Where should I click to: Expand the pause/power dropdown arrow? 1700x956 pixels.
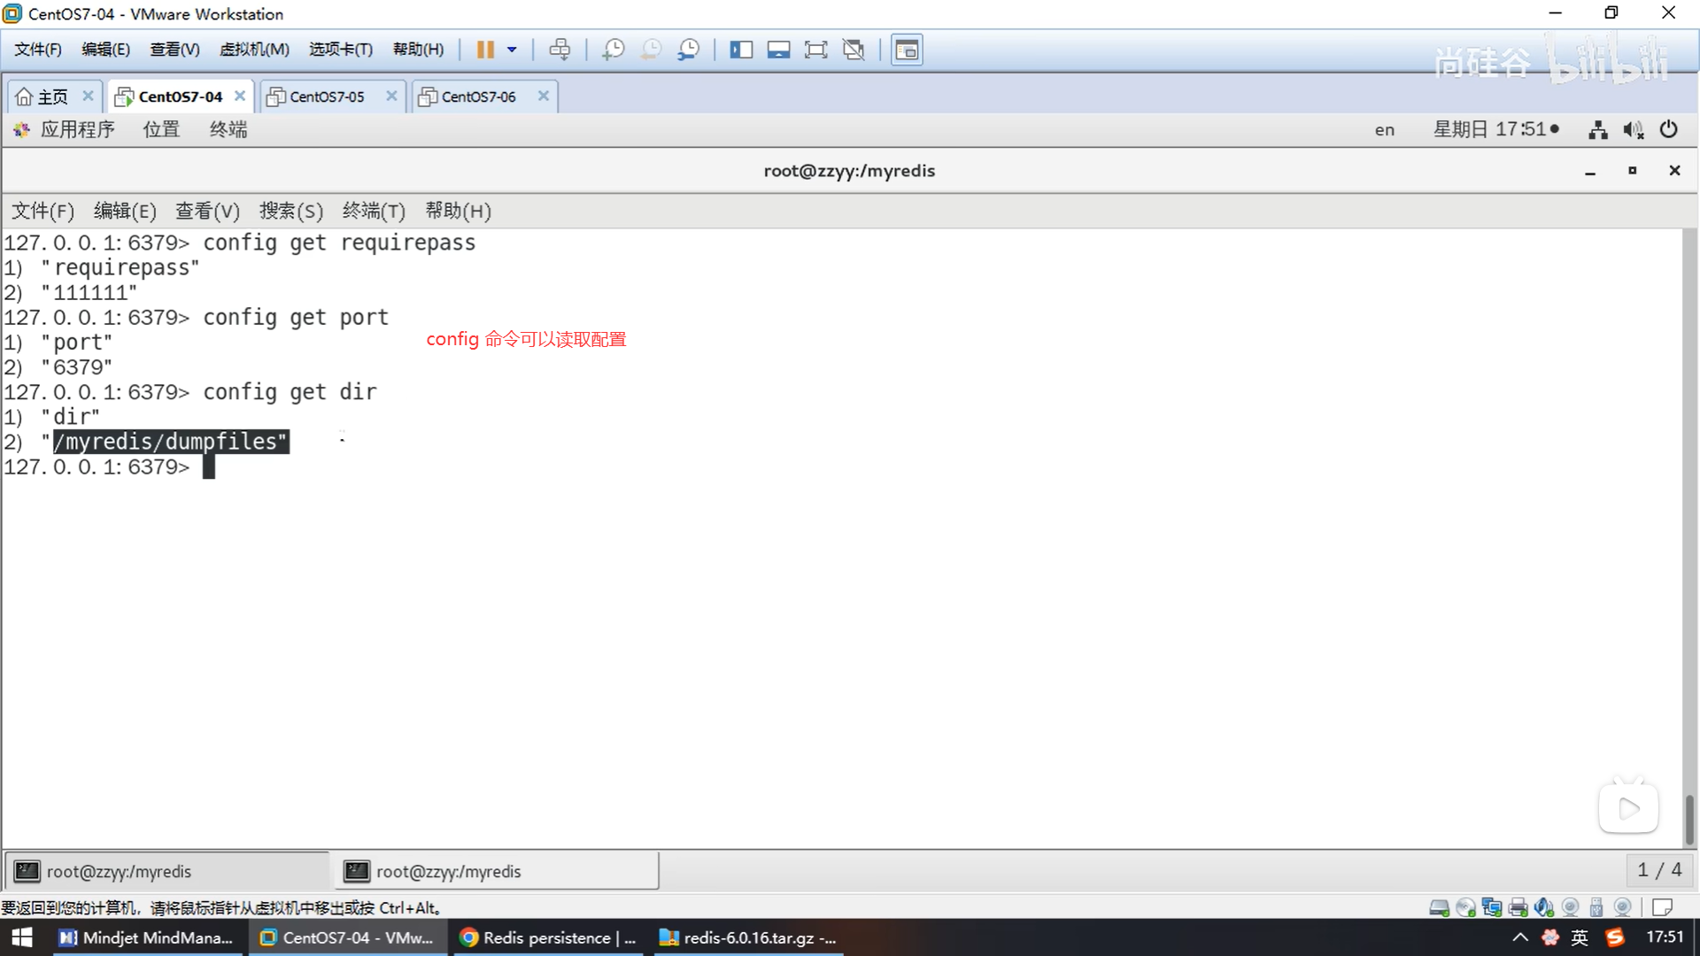[512, 50]
